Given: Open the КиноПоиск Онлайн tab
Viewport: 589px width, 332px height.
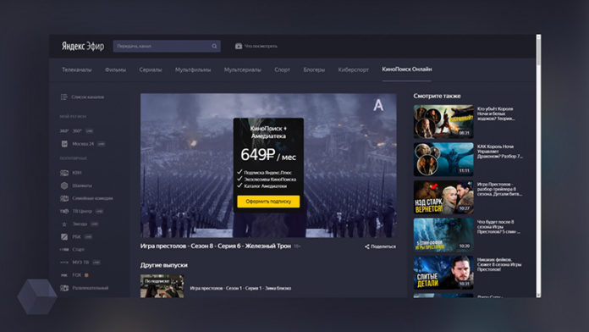Looking at the screenshot, I should [407, 69].
